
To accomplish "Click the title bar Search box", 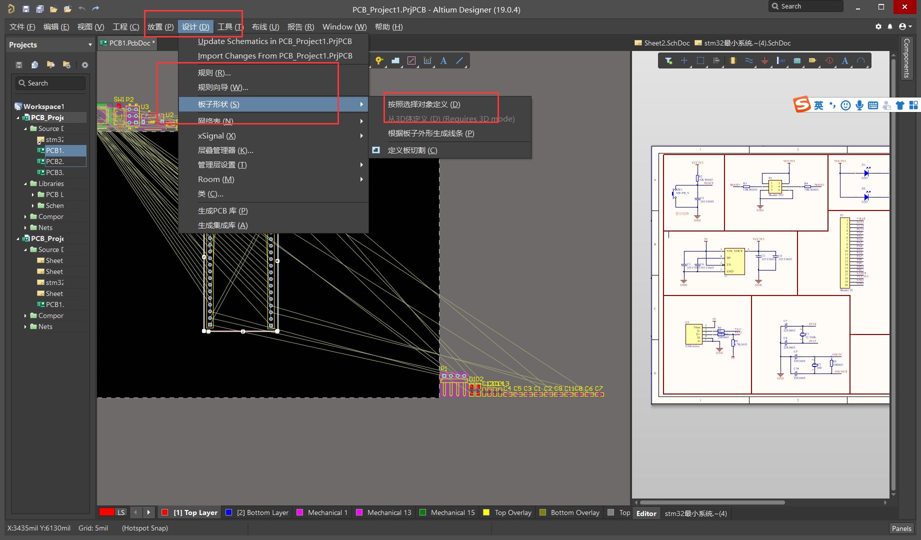I will pyautogui.click(x=805, y=6).
